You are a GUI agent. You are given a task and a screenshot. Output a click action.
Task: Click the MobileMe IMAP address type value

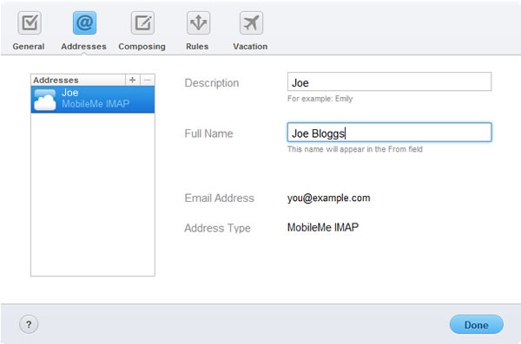pyautogui.click(x=323, y=227)
